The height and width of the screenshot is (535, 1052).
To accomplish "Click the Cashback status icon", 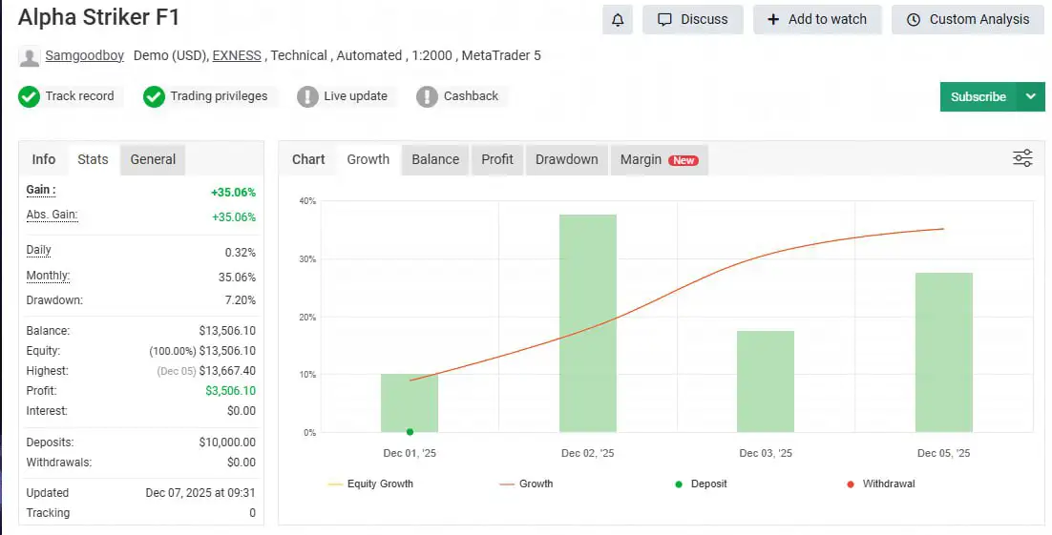I will (x=428, y=96).
